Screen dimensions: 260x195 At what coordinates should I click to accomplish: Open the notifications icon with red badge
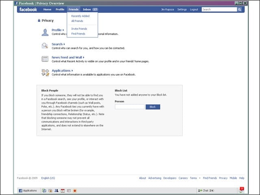242,190
